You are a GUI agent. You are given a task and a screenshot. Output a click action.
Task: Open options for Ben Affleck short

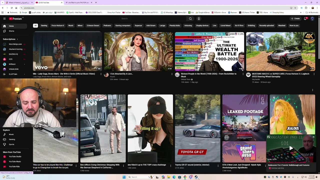(x=123, y=165)
